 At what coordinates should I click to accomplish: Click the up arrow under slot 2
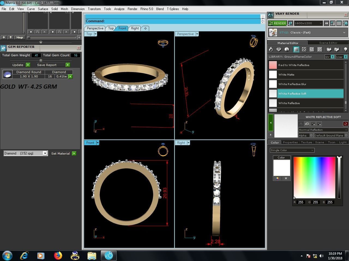click(53, 32)
